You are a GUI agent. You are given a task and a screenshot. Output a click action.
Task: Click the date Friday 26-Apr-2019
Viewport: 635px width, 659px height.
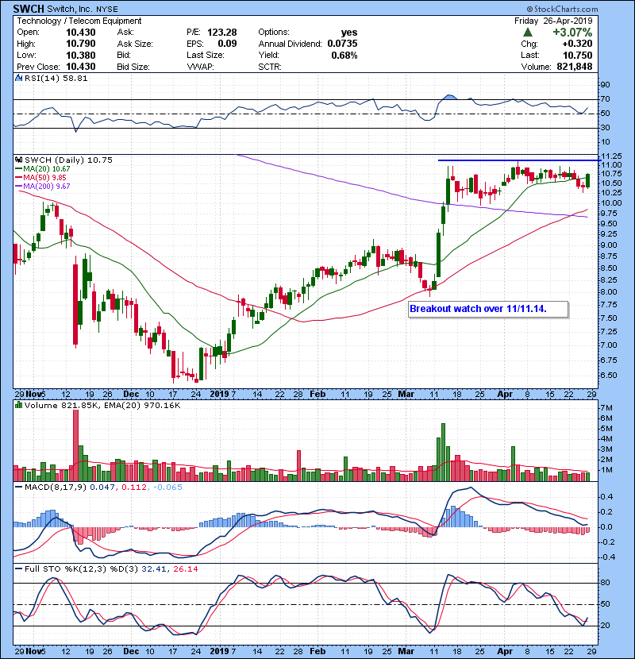[553, 21]
